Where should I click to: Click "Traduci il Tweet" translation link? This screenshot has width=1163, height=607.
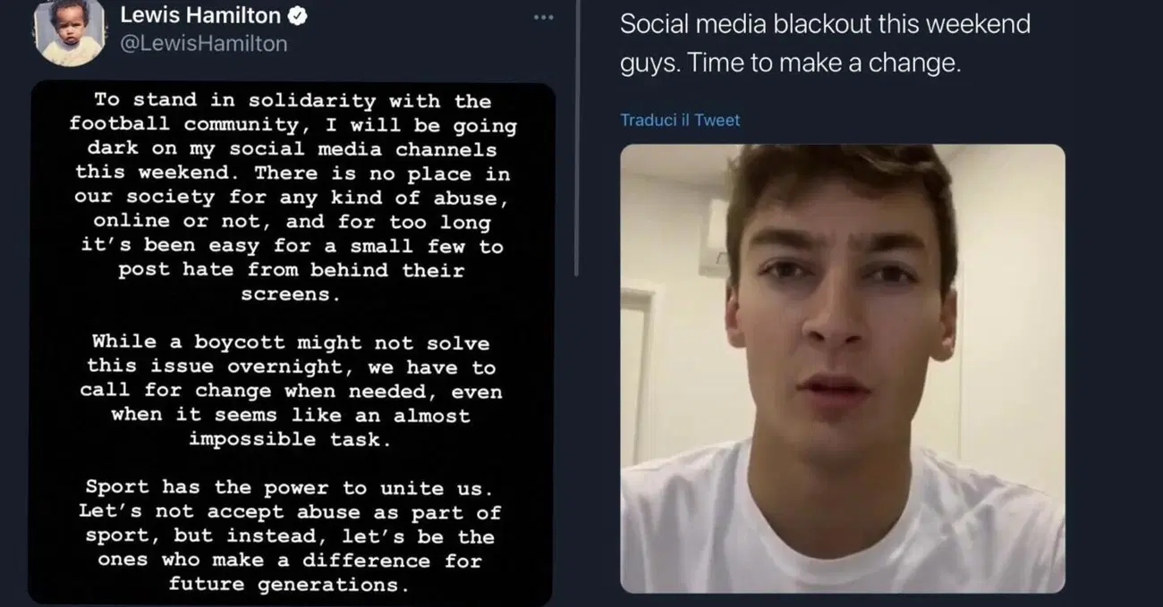click(x=680, y=120)
